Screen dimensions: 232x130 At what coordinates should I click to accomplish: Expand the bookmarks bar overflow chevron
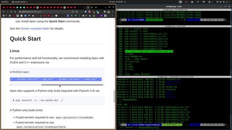[112, 16]
